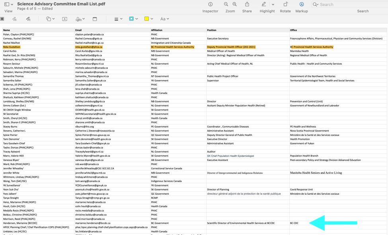Expand the Border Color dropdown arrow
Viewport: 388px width, 235px height.
point(136,19)
